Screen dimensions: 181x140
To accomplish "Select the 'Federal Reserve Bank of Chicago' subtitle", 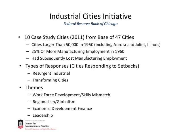I will point(90,24).
